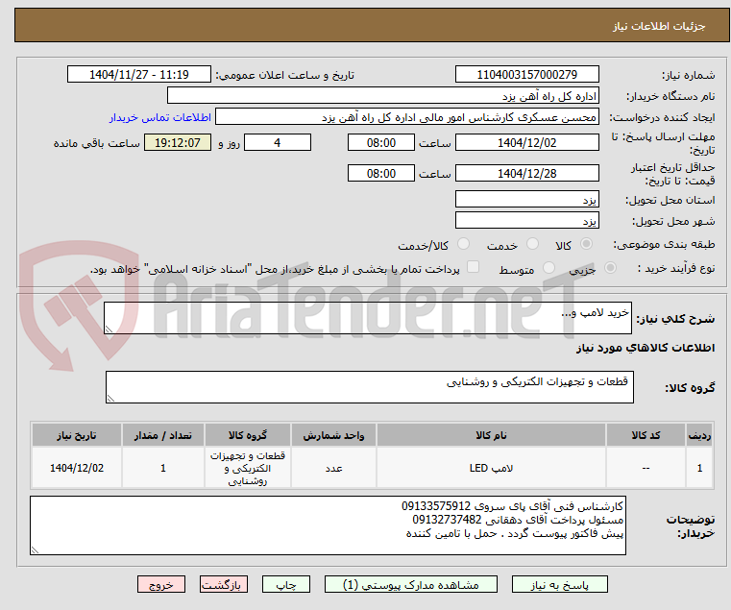Click the شرح کلی نیاز text area
Screen dimensions: 731x610
tap(368, 318)
